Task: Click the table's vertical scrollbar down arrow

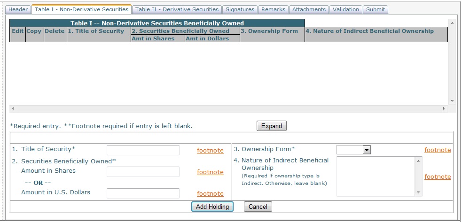Action: (452, 100)
